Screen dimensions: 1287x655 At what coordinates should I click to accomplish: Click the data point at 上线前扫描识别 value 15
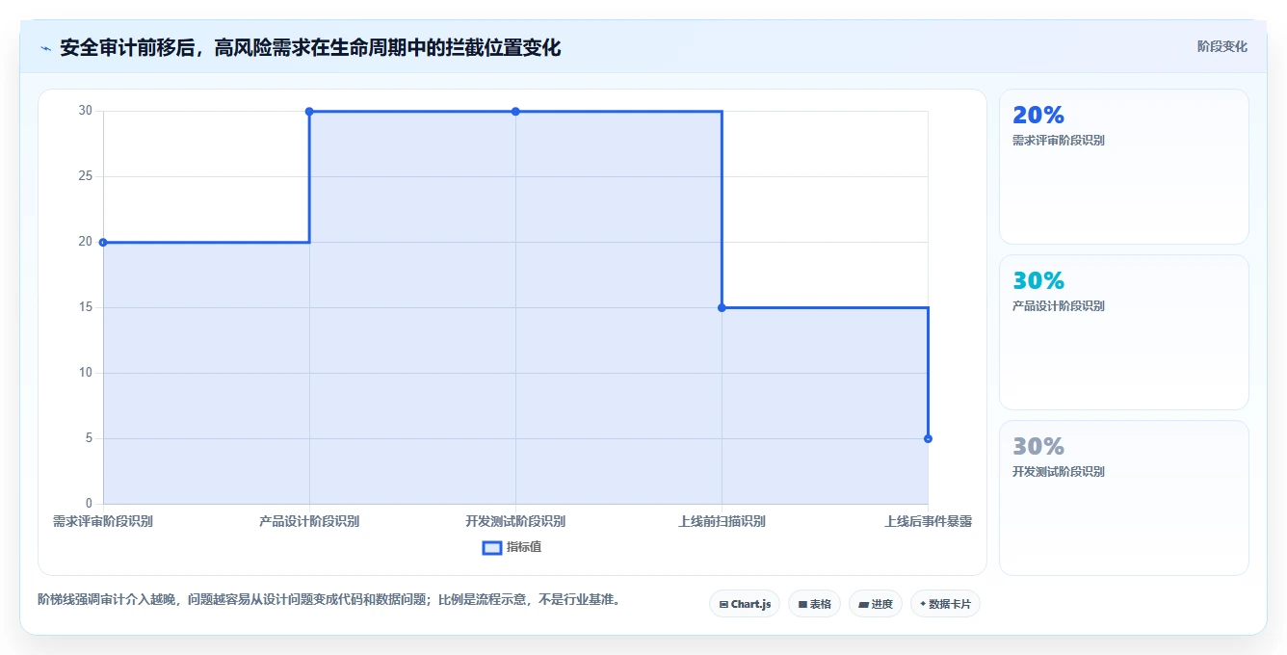coord(722,307)
